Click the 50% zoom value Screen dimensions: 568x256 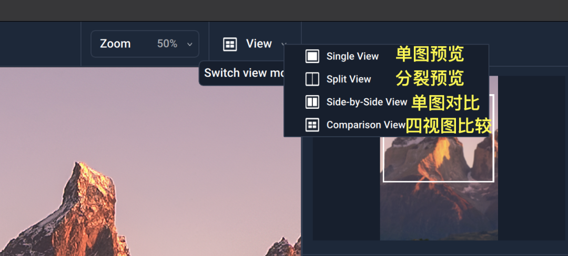tap(167, 44)
